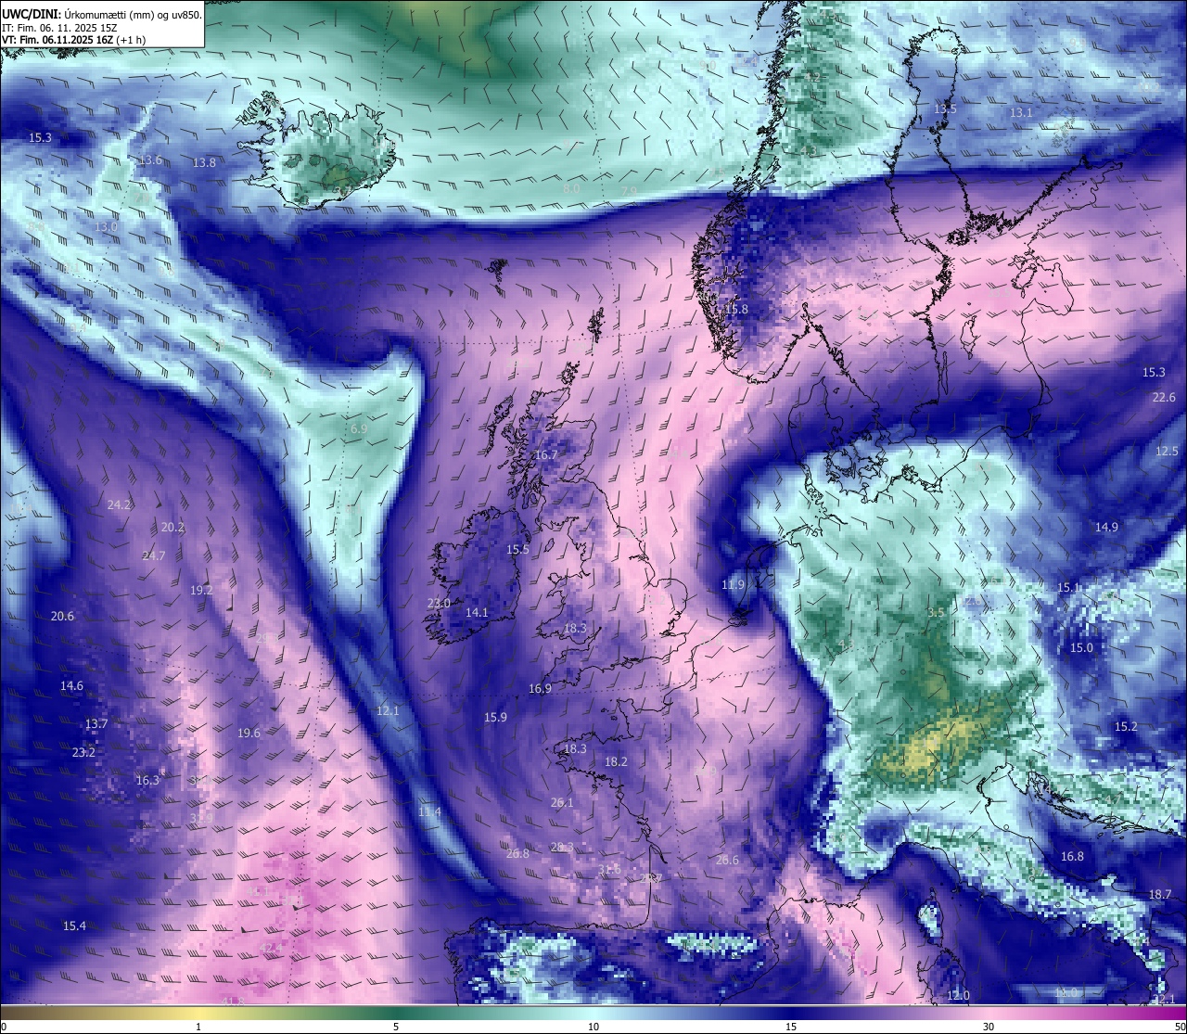This screenshot has height=1034, width=1187.
Task: Click the 15.0 value on the right
Action: coord(1081,648)
